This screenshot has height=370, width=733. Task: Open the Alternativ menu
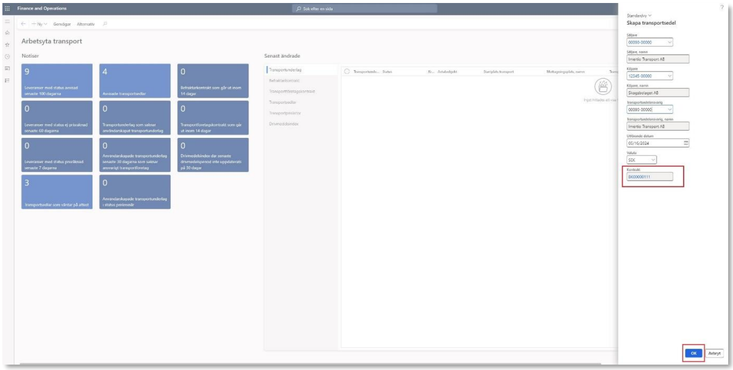click(86, 23)
